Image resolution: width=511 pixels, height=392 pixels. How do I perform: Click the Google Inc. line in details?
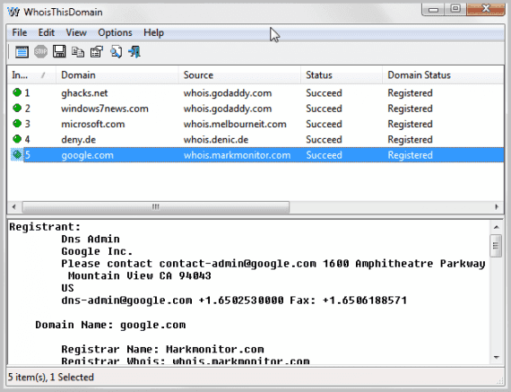(97, 251)
